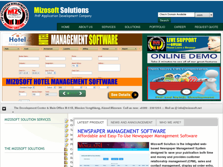Open the HOME menu item
Image resolution: width=223 pixels, height=167 pixels.
click(65, 27)
